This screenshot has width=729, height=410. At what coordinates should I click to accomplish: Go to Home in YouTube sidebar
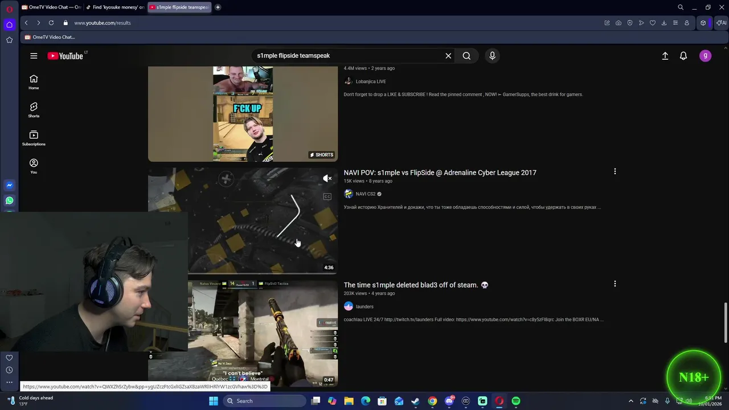click(x=34, y=82)
